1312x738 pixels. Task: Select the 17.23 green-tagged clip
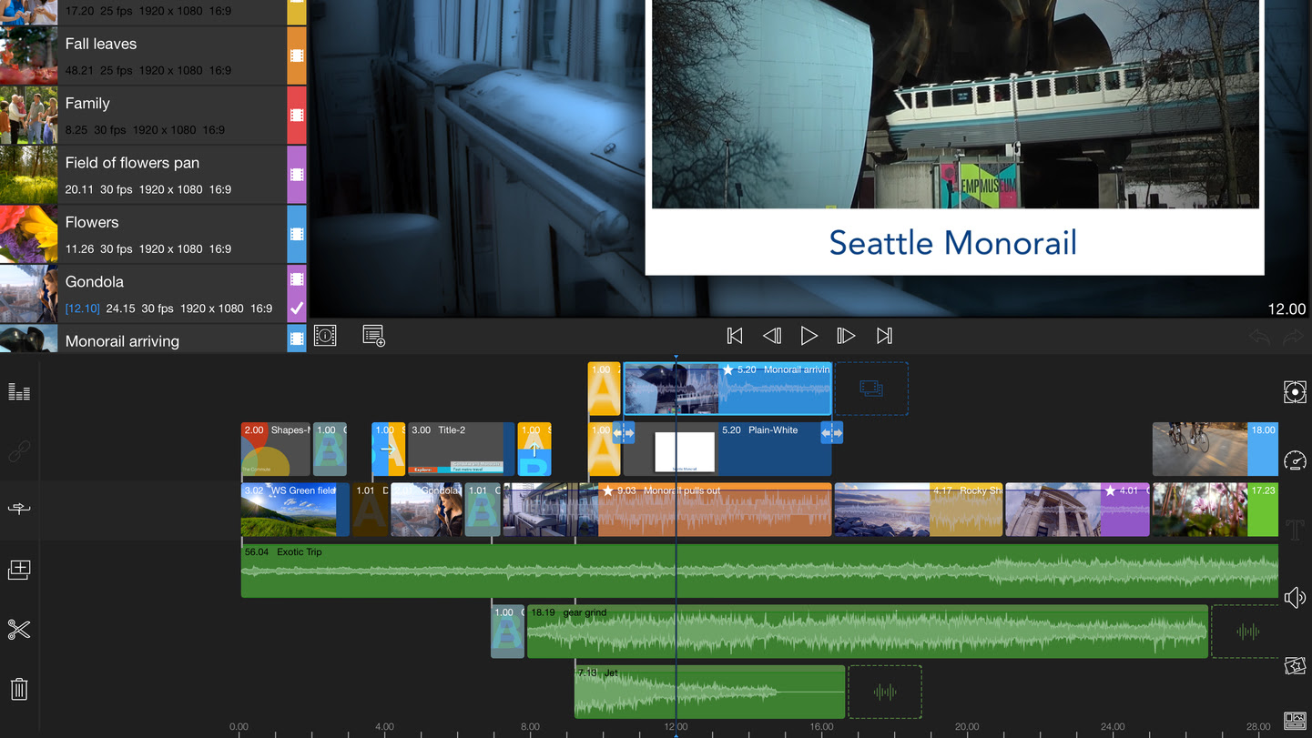tap(1215, 510)
